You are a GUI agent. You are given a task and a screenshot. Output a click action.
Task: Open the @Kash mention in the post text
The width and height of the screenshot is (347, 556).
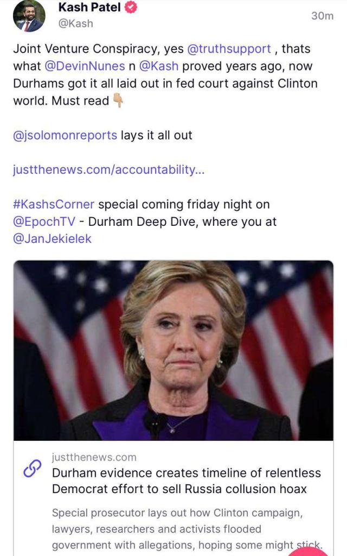159,66
